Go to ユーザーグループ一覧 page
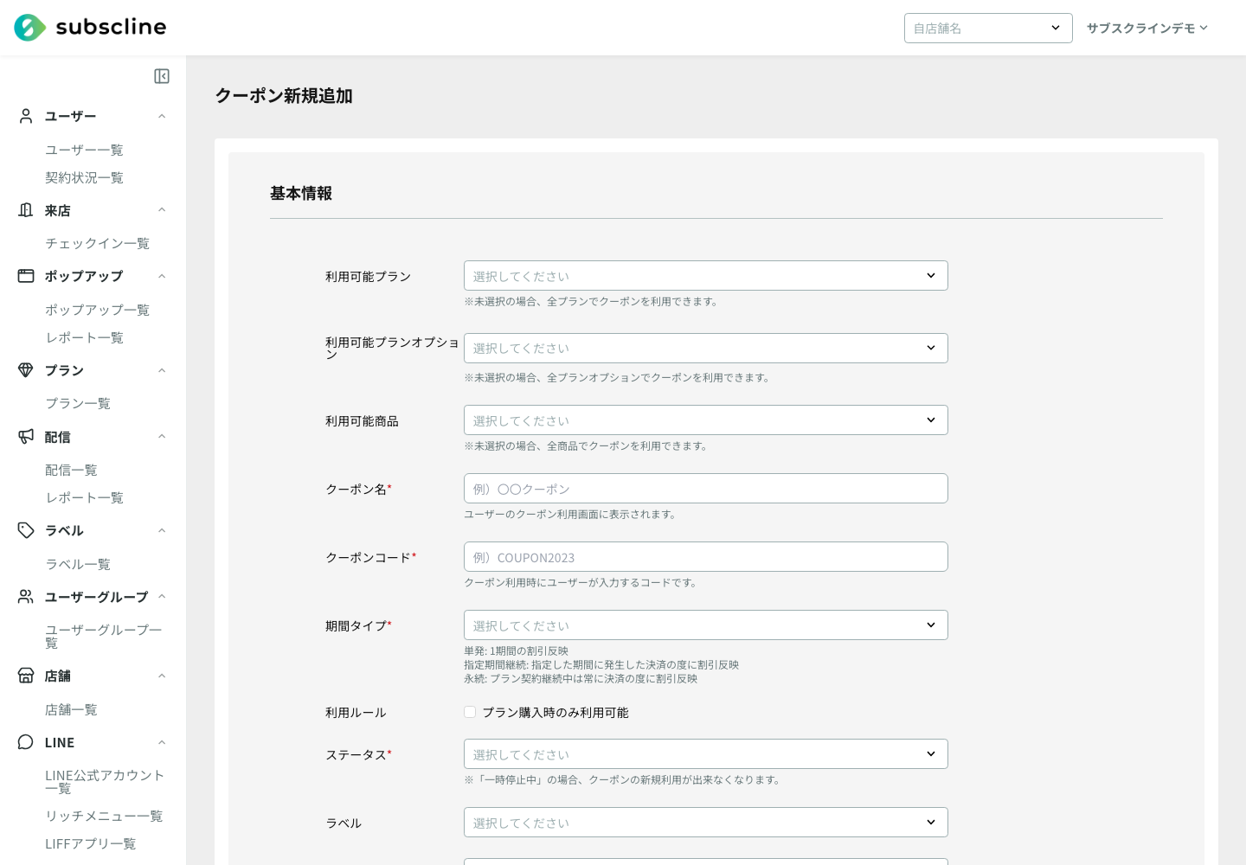1246x865 pixels. tap(104, 636)
